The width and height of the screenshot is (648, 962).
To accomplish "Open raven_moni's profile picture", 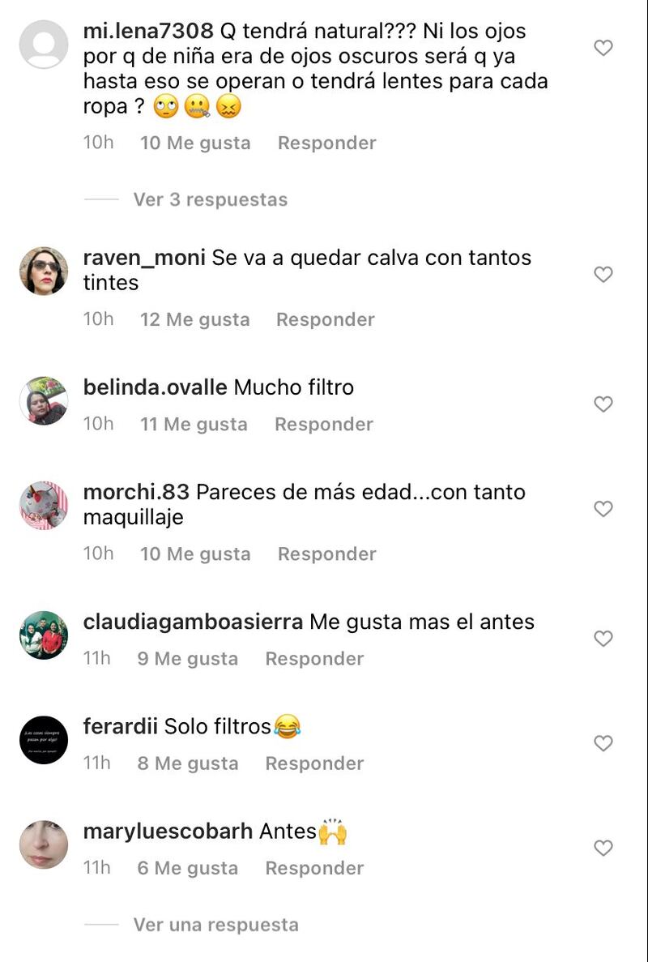I will point(44,271).
